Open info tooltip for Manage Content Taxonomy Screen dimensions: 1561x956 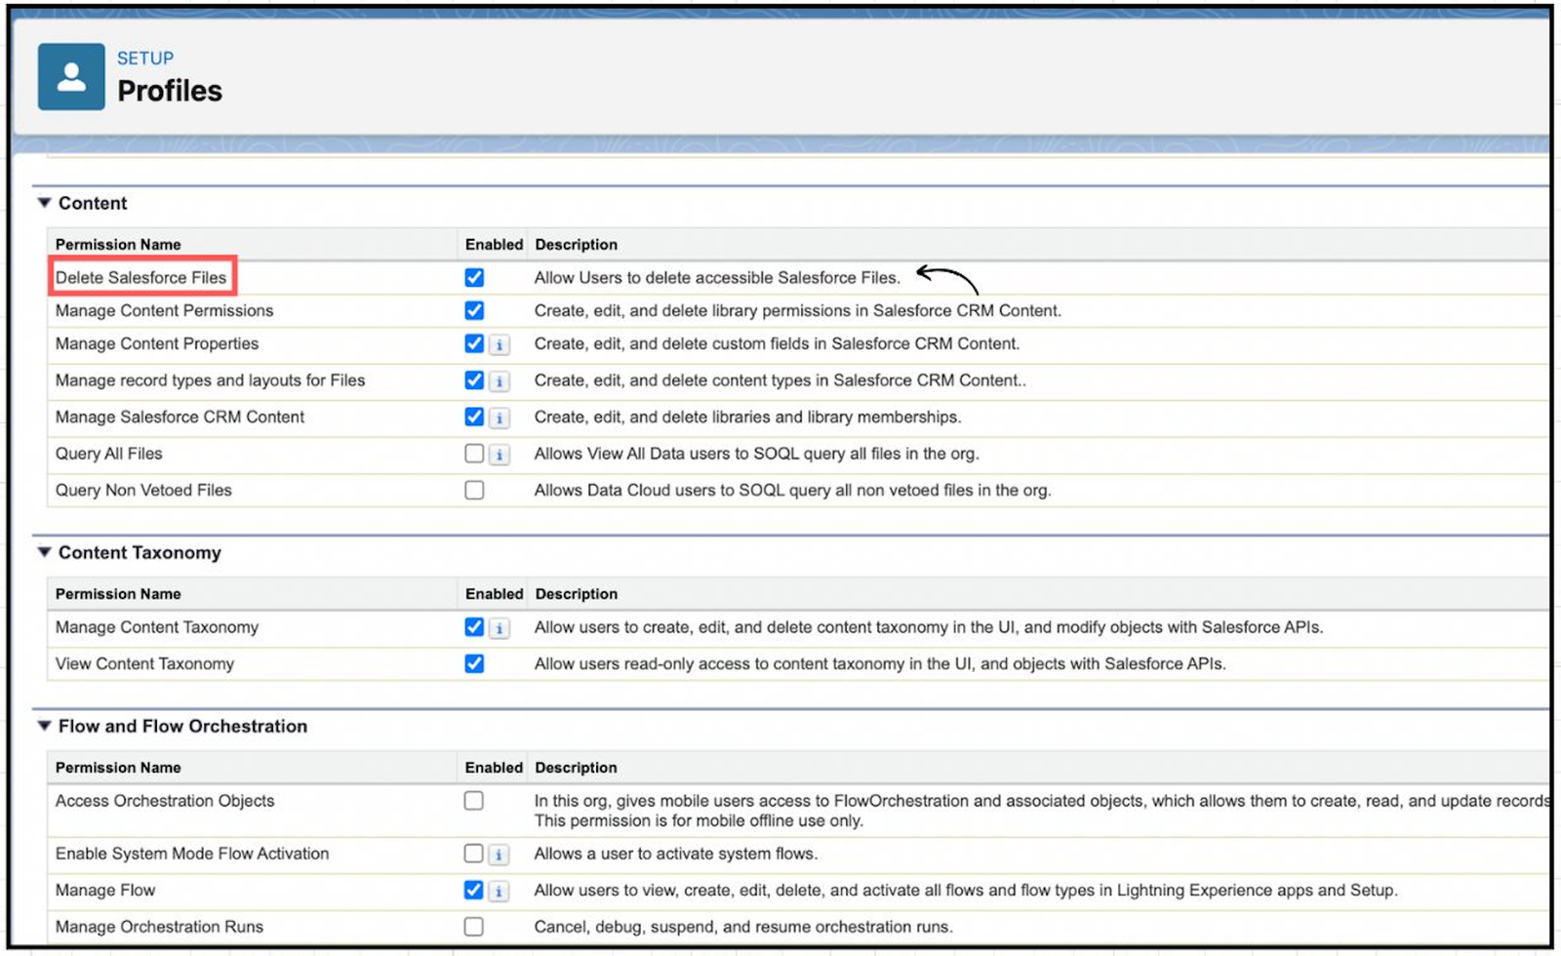pos(500,628)
